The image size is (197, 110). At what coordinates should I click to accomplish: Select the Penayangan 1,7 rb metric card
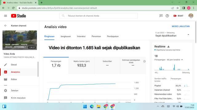point(56,65)
